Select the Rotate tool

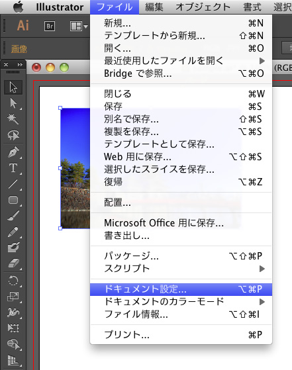[13, 281]
